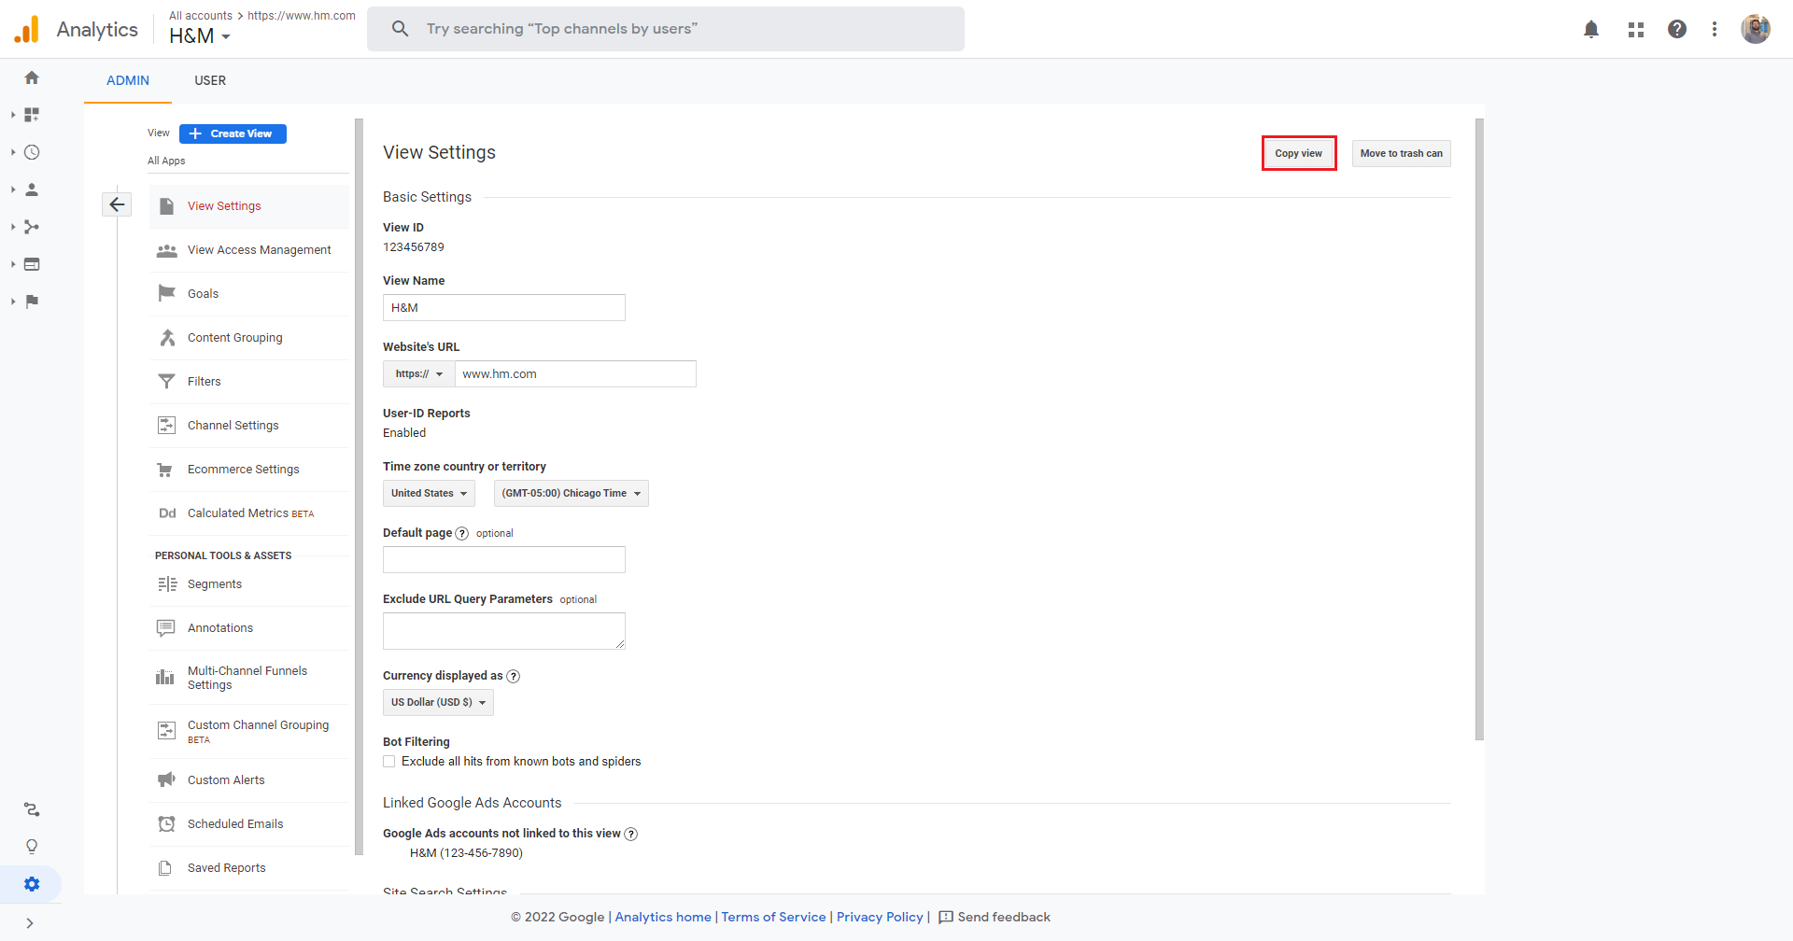Open the Admin gear icon in sidebar
The width and height of the screenshot is (1793, 941).
coord(32,884)
